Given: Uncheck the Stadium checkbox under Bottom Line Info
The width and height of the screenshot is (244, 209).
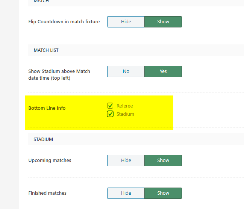Looking at the screenshot, I should tap(110, 114).
